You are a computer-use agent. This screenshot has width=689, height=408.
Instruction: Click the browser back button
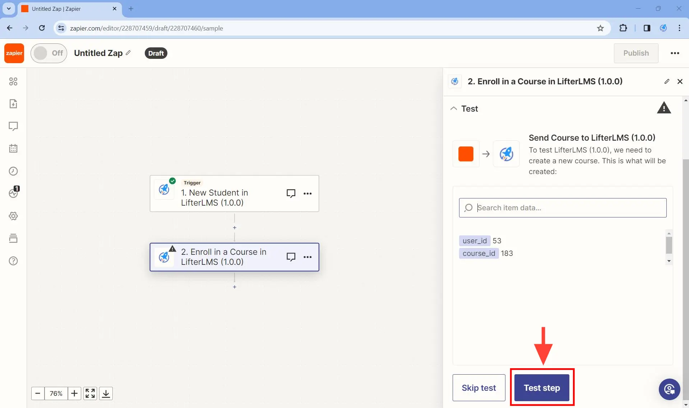[x=10, y=28]
